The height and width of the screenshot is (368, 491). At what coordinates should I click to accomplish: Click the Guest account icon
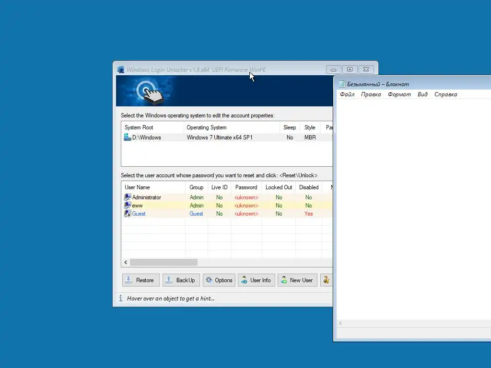(x=128, y=213)
